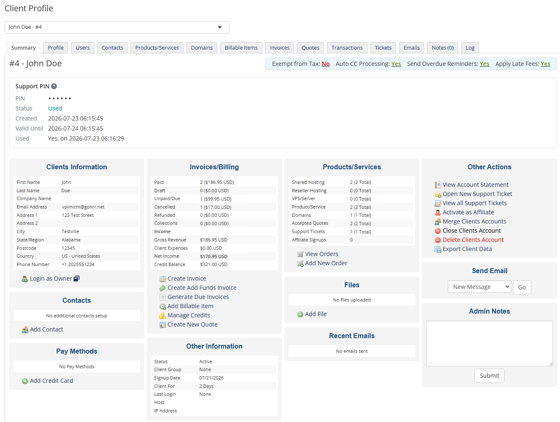Click the View all Support Tickets icon

[438, 203]
